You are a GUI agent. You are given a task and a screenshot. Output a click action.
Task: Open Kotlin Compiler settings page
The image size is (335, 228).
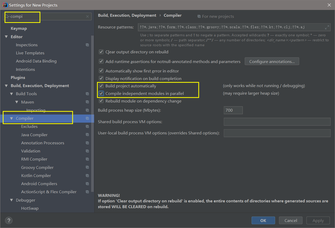[x=36, y=176]
